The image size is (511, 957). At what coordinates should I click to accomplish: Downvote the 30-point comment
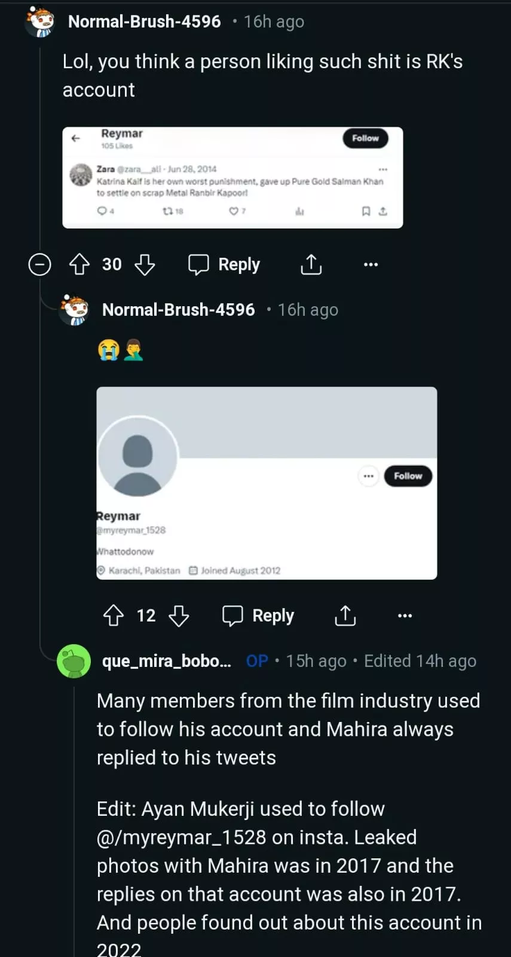[x=145, y=264]
